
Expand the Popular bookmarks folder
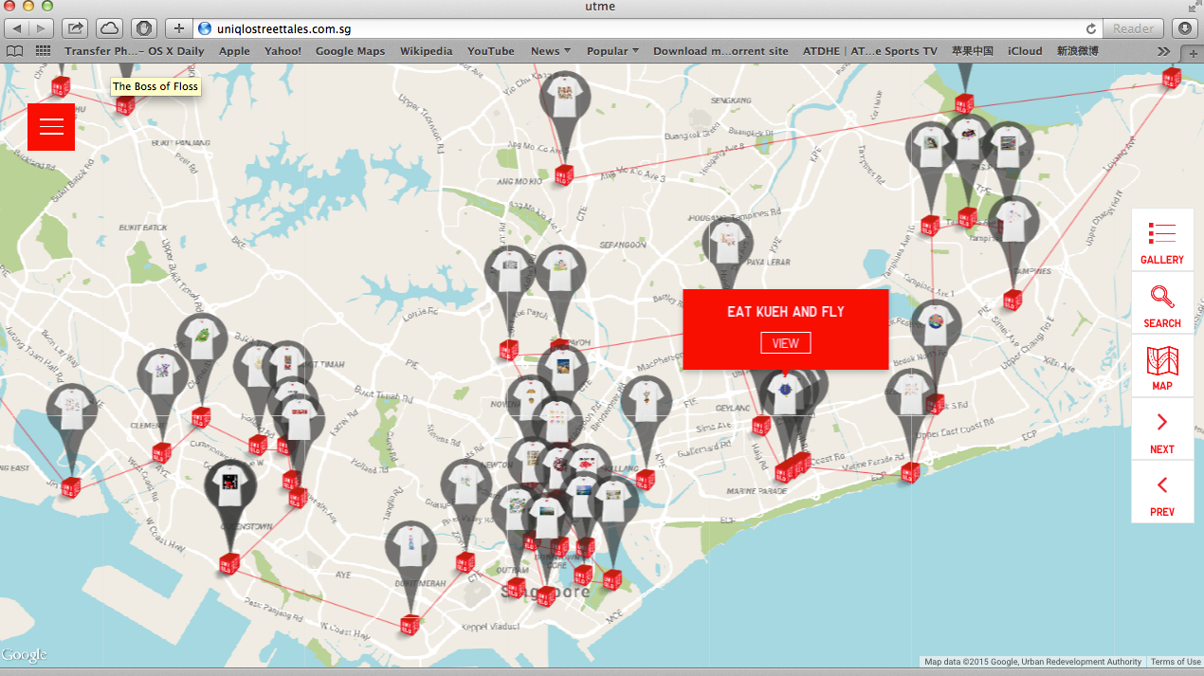click(612, 51)
